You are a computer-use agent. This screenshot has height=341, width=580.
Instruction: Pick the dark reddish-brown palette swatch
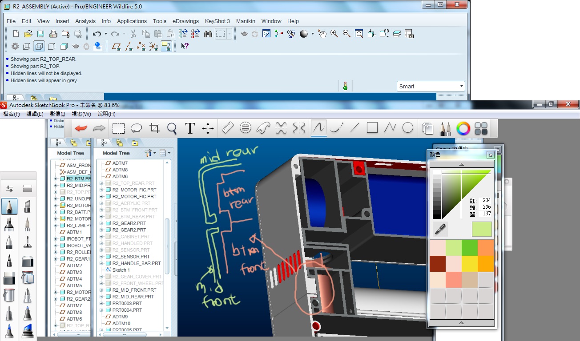pos(438,264)
